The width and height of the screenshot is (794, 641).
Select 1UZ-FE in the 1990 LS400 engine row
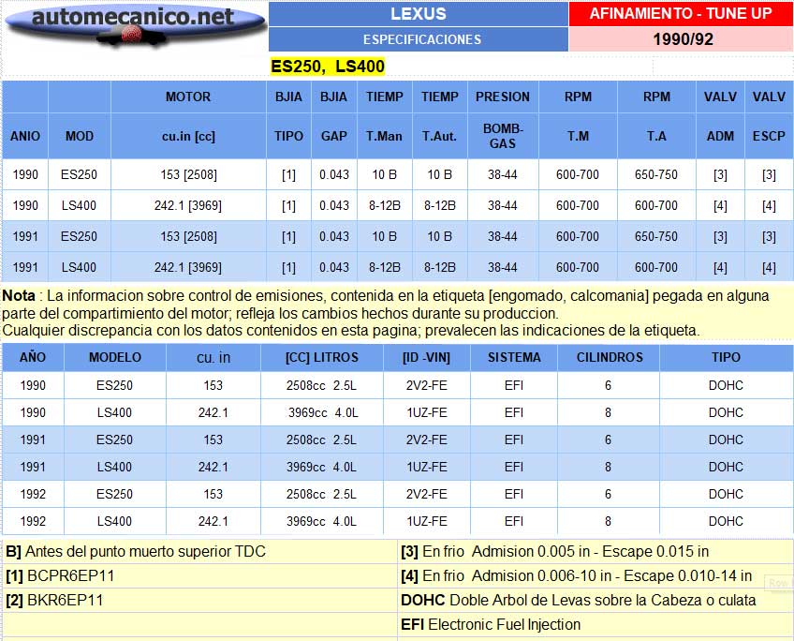(426, 413)
